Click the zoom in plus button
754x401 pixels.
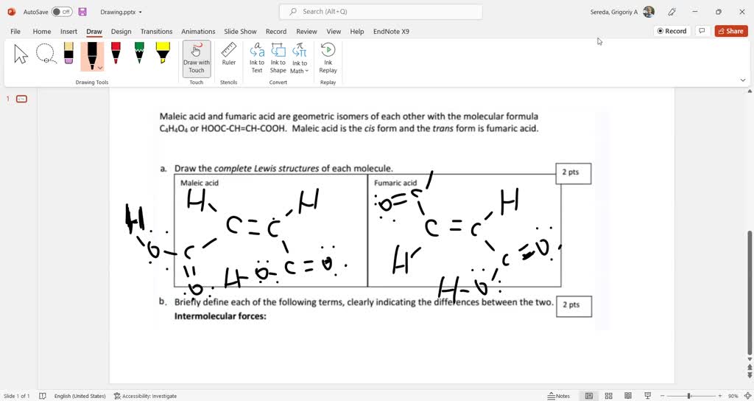coord(720,396)
